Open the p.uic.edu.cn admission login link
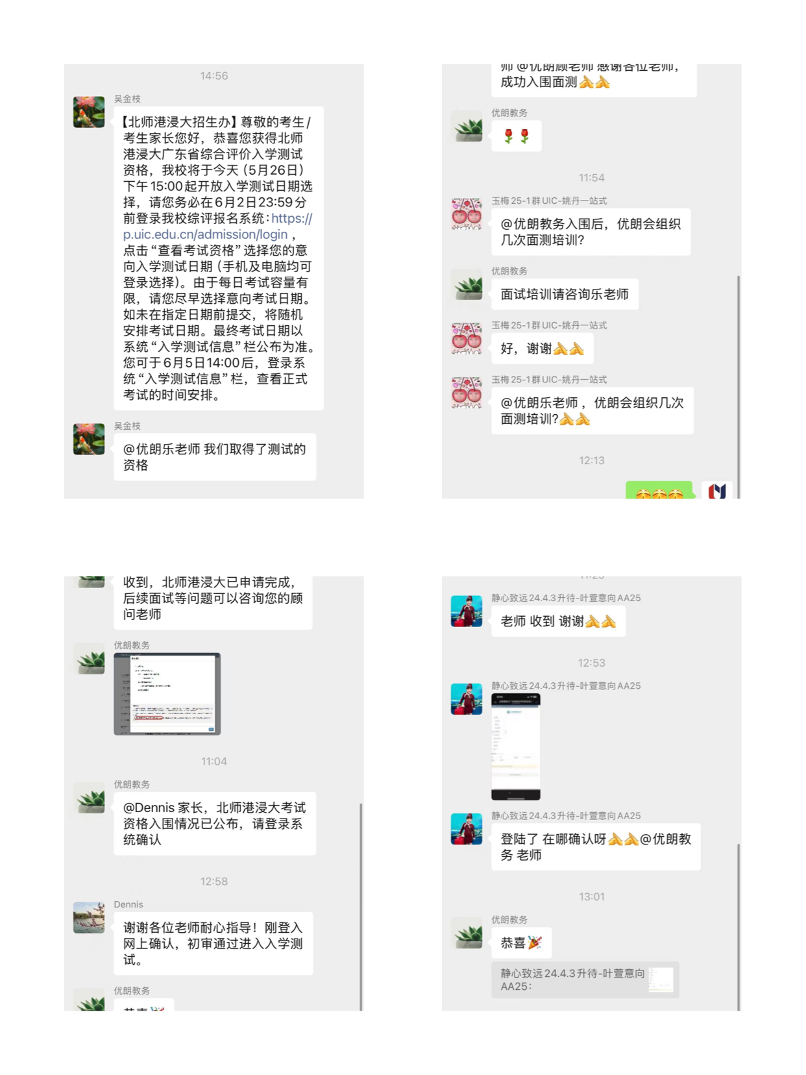The height and width of the screenshot is (1075, 806). click(x=218, y=227)
